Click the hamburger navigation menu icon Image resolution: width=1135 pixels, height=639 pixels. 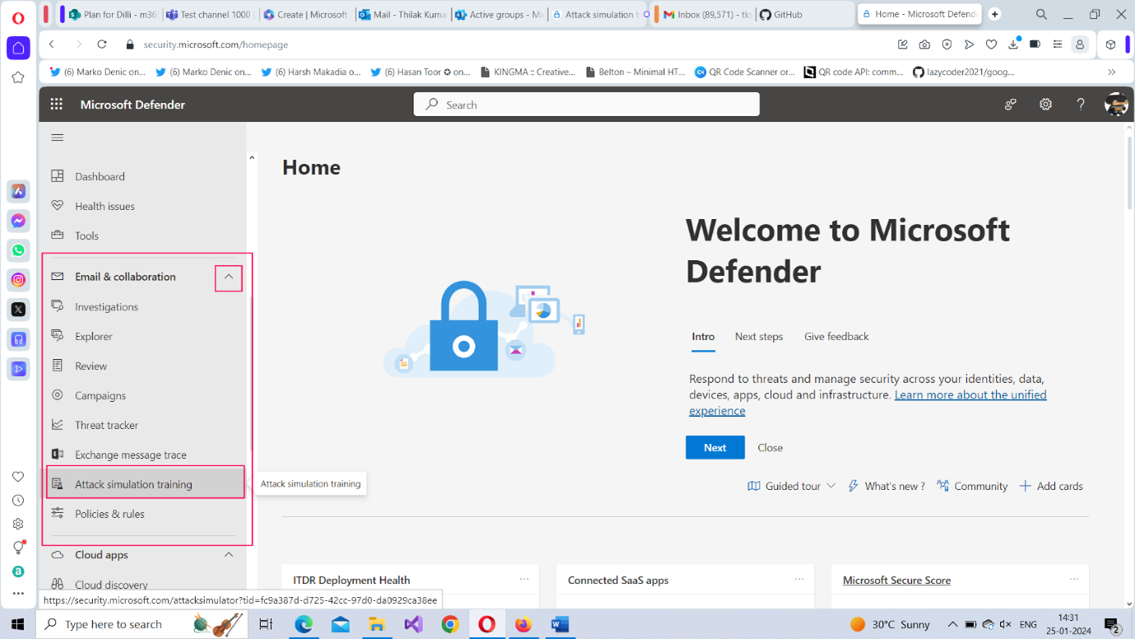(x=58, y=138)
